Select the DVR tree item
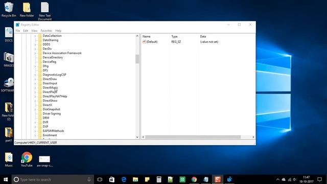327x184 pixels. tap(45, 122)
